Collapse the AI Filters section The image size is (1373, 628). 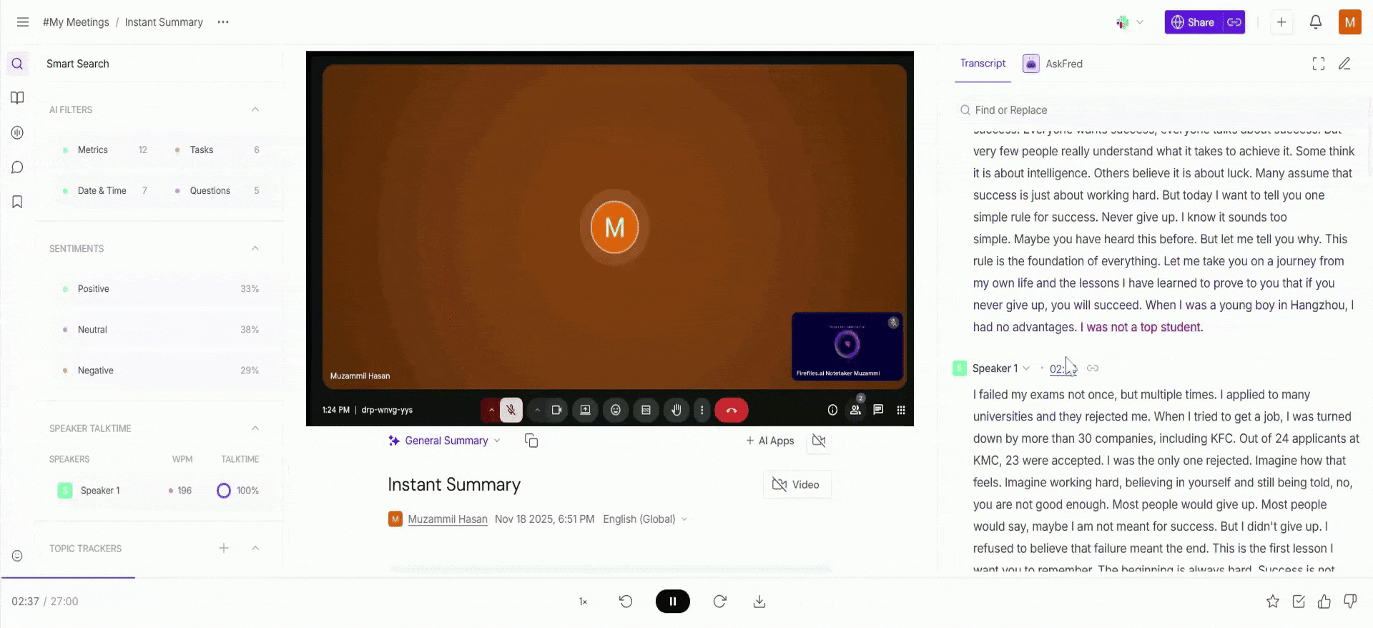[255, 109]
